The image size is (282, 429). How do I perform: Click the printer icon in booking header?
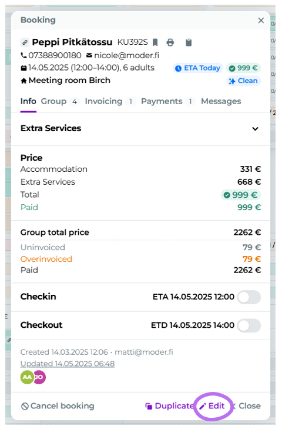coord(170,42)
